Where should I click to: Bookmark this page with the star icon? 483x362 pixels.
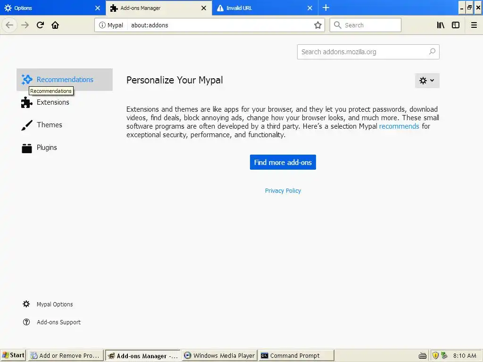(317, 25)
